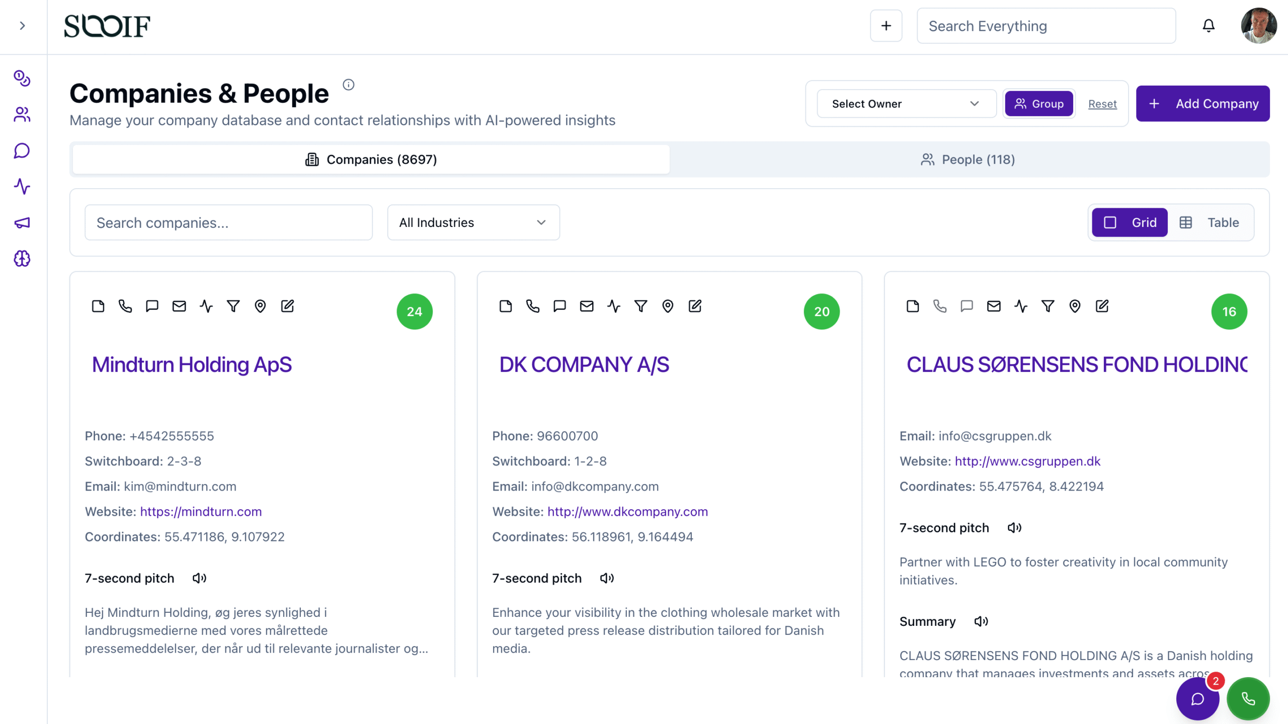The height and width of the screenshot is (724, 1288).
Task: Expand the All Industries dropdown
Action: (x=473, y=222)
